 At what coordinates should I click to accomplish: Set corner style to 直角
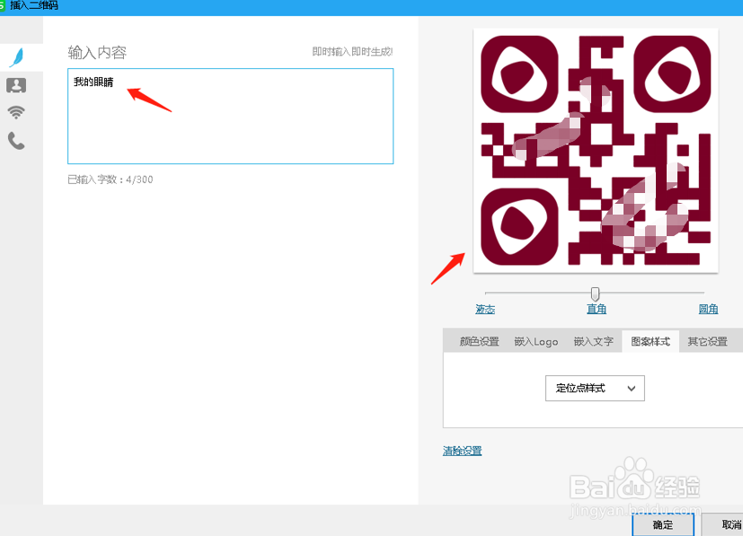596,309
